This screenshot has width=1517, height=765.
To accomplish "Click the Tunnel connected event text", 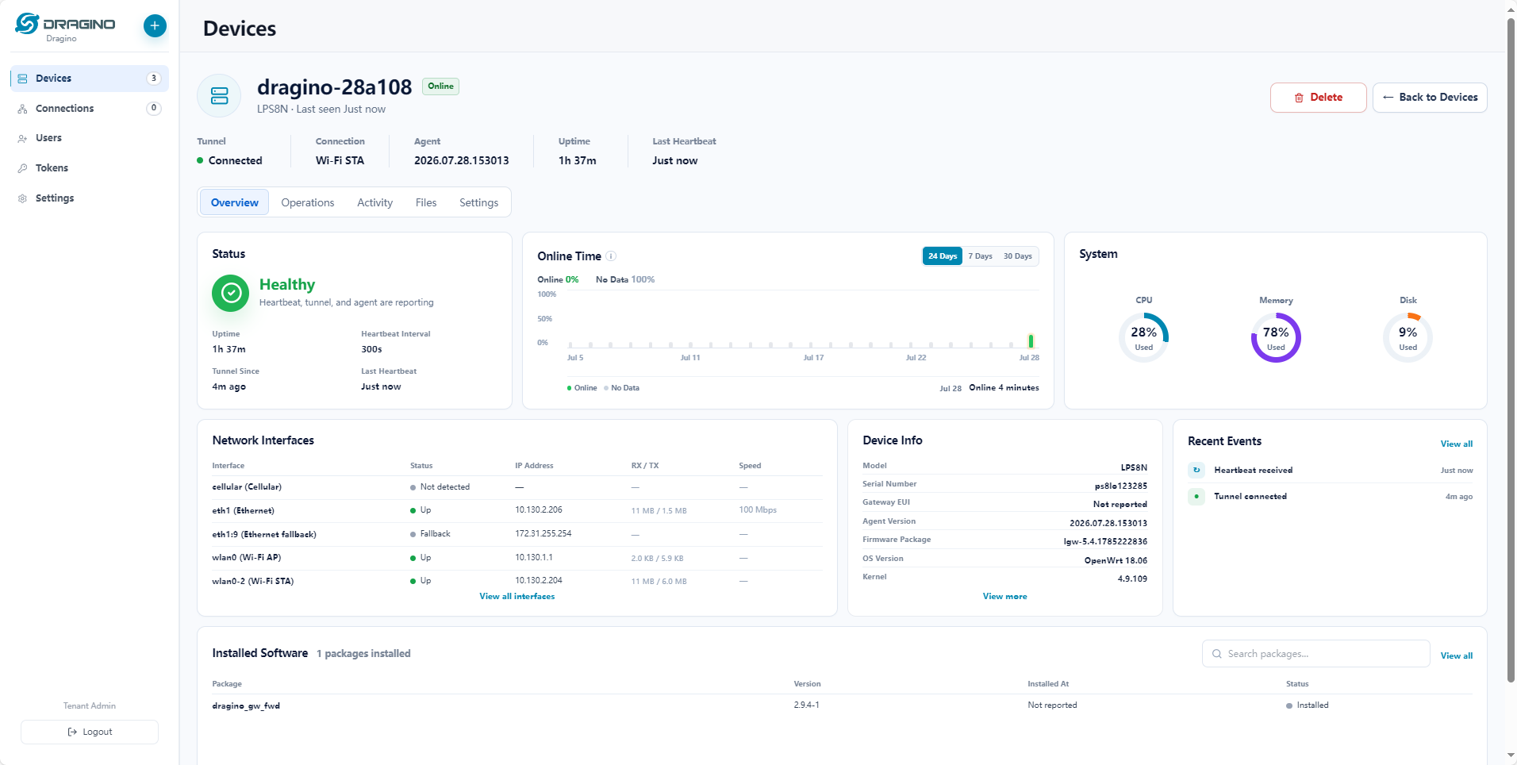I will tap(1250, 497).
